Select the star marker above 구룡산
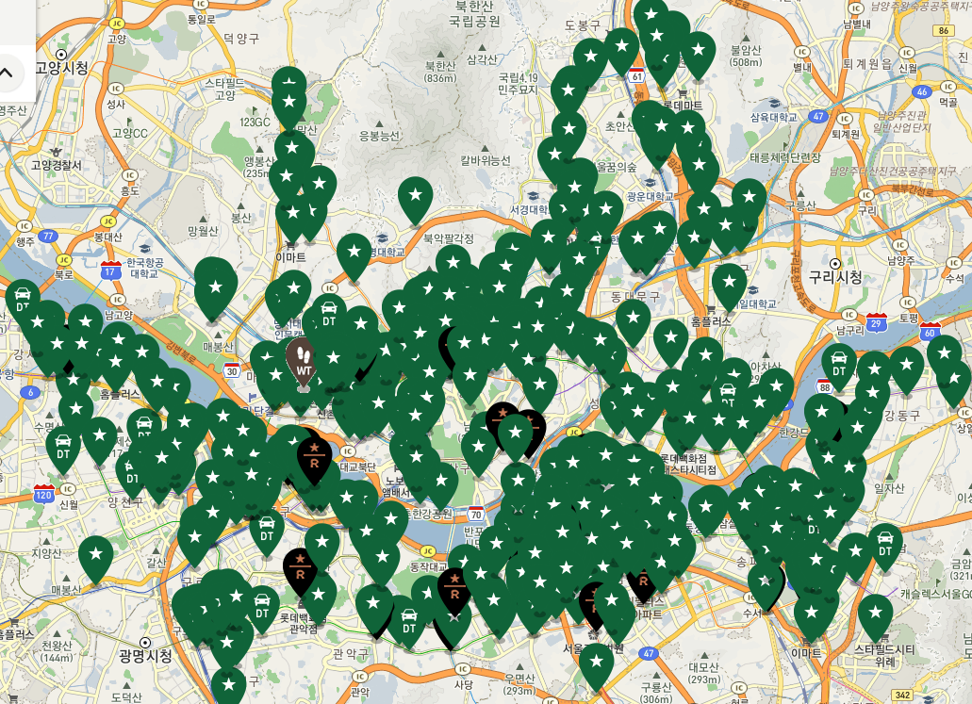Screen dimensions: 972x704 596,663
